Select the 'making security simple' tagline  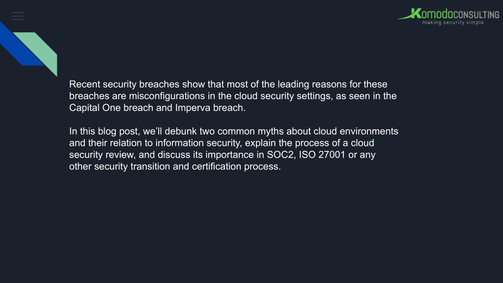[x=453, y=23]
